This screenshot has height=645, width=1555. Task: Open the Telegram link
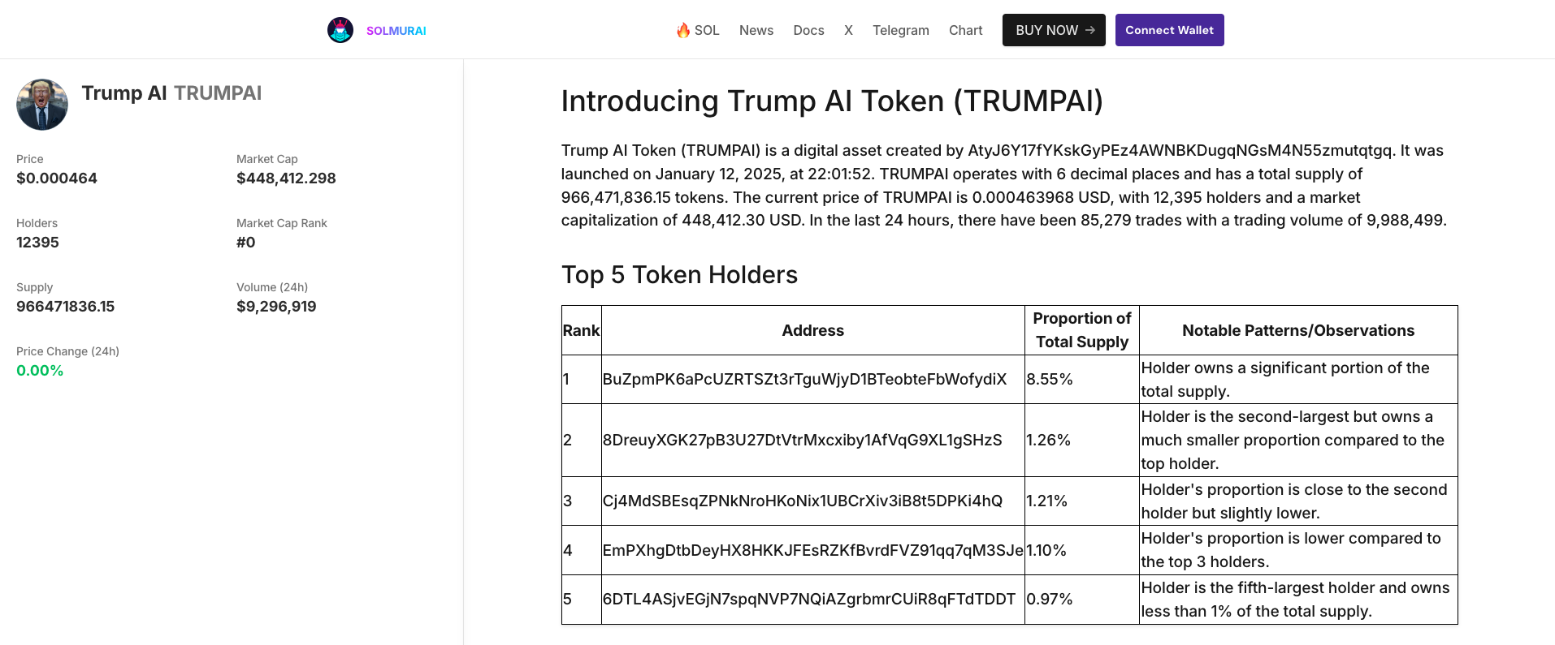click(x=900, y=30)
